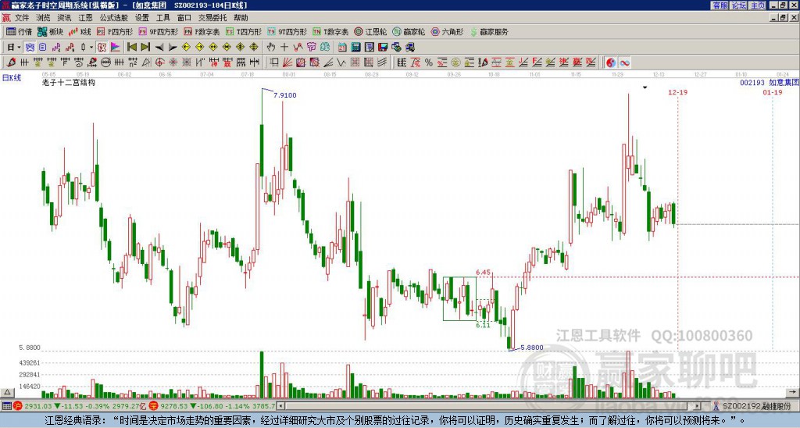
Task: Click the black left arrow icon
Action: tap(159, 47)
